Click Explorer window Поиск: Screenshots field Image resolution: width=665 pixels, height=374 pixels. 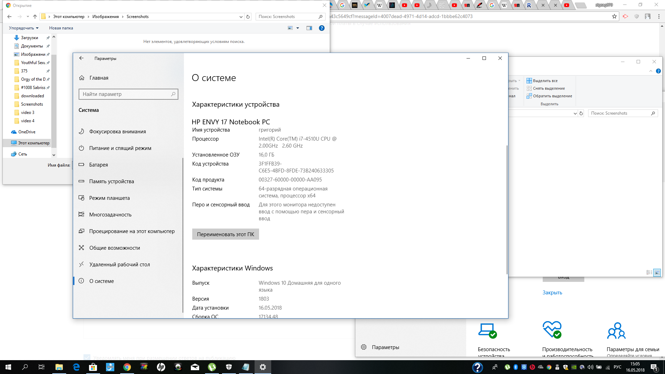pos(623,113)
